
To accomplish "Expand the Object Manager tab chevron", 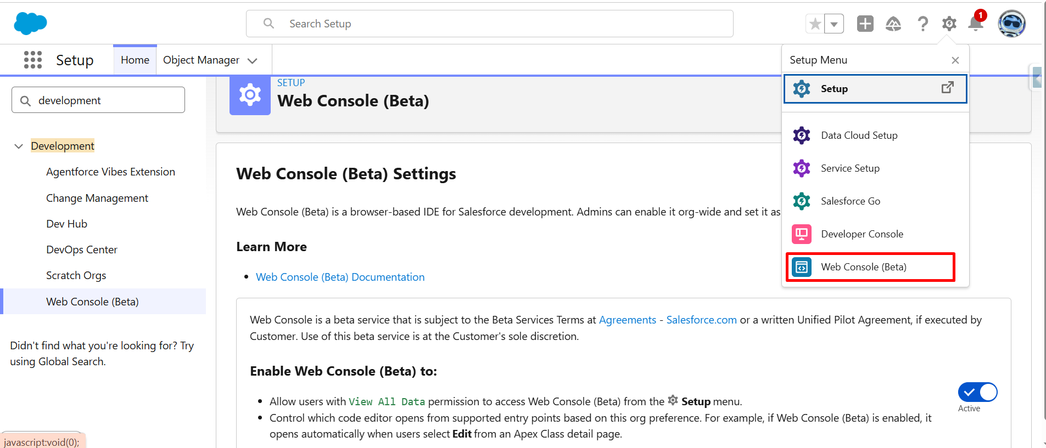I will coord(253,60).
